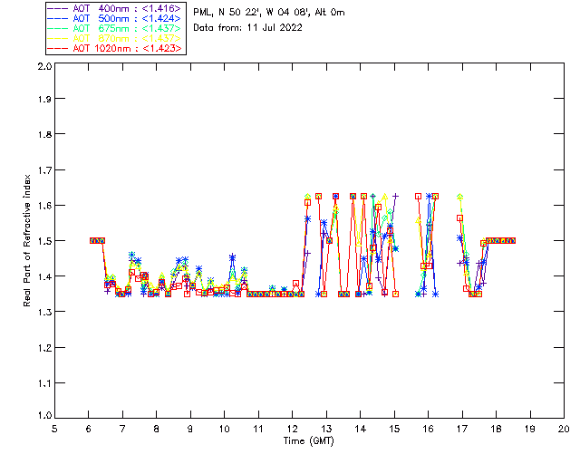Click the 17 hour x-axis label
The image size is (580, 464).
pyautogui.click(x=462, y=429)
